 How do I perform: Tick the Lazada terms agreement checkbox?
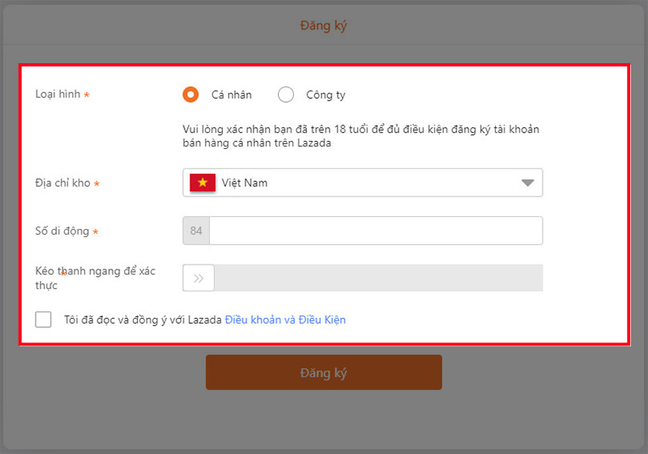[x=44, y=320]
